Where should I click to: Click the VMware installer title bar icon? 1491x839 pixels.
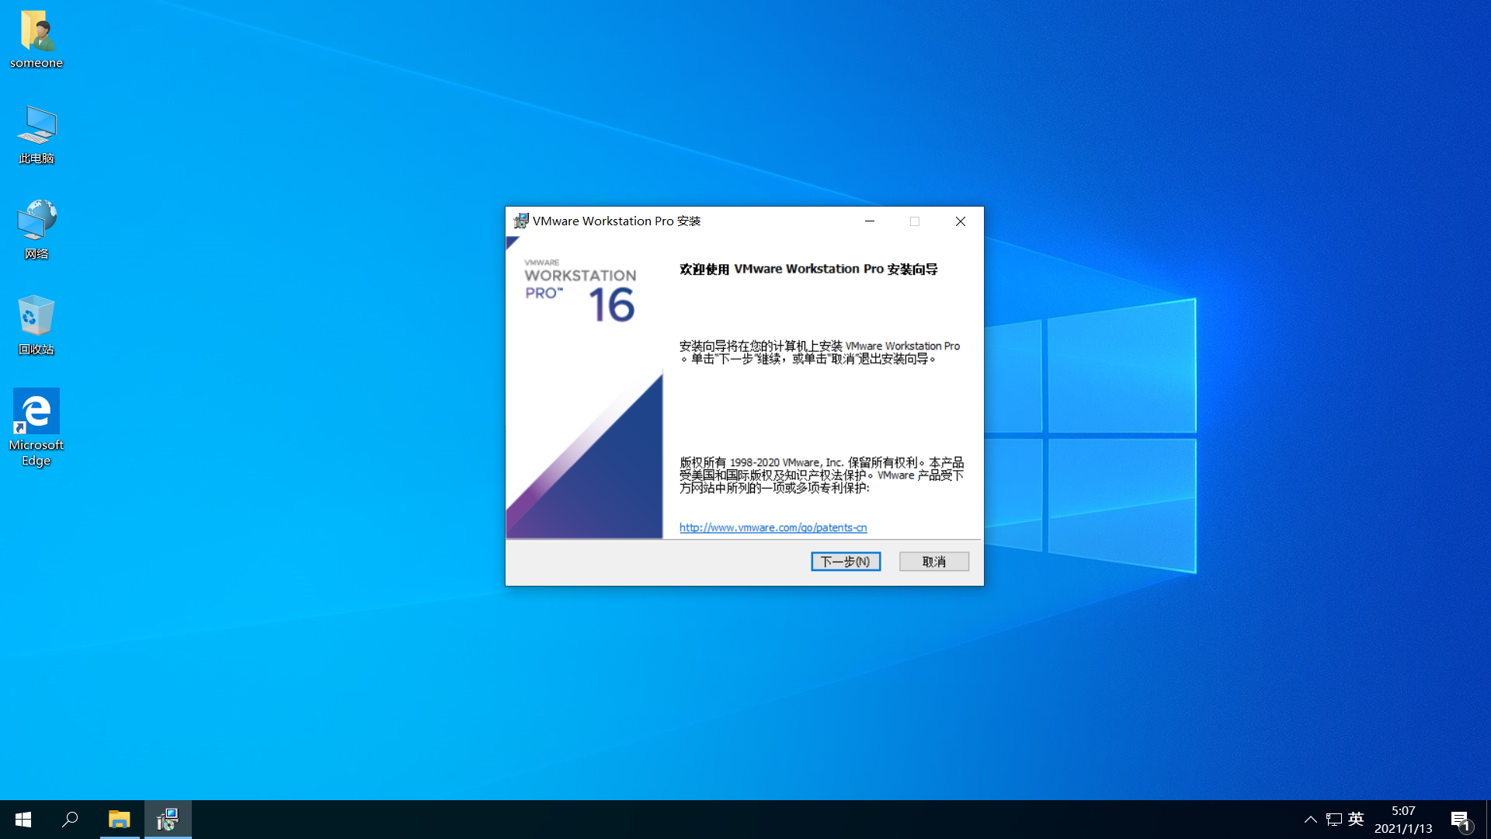(x=521, y=221)
